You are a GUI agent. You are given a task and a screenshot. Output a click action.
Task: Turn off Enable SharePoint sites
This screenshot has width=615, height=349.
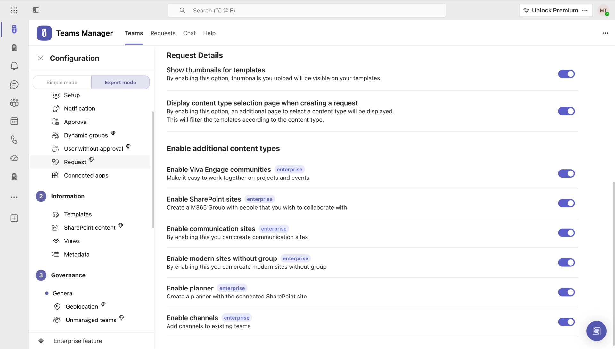coord(566,203)
